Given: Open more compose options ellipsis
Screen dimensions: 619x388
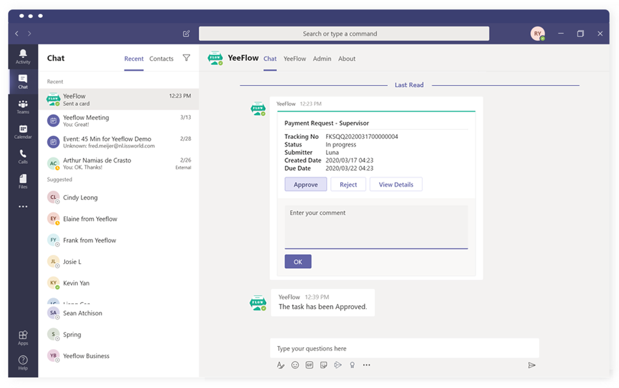Looking at the screenshot, I should pyautogui.click(x=366, y=365).
